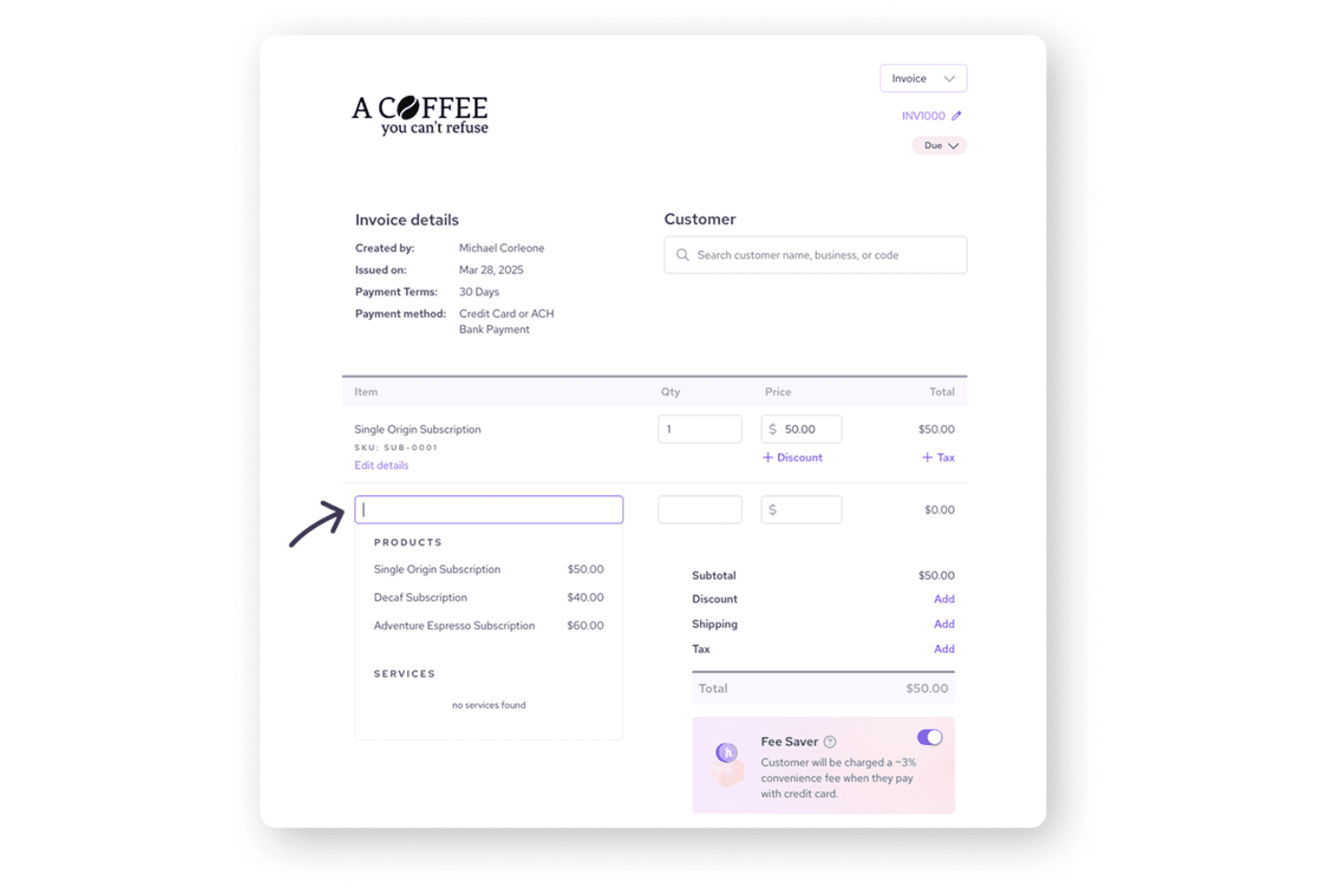Click the Fee Saver help question icon
1330x887 pixels.
click(830, 742)
